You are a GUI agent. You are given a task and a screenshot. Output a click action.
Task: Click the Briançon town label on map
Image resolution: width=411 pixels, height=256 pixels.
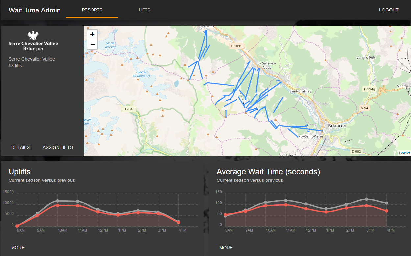pyautogui.click(x=337, y=126)
